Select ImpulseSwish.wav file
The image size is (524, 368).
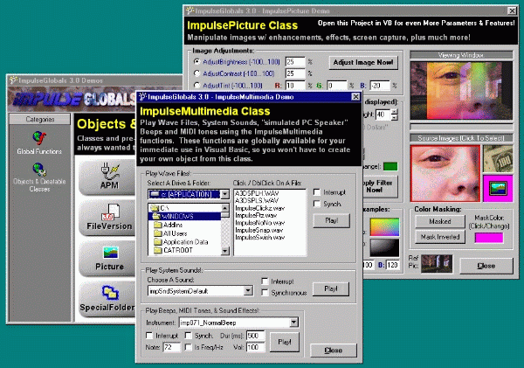[x=259, y=238]
